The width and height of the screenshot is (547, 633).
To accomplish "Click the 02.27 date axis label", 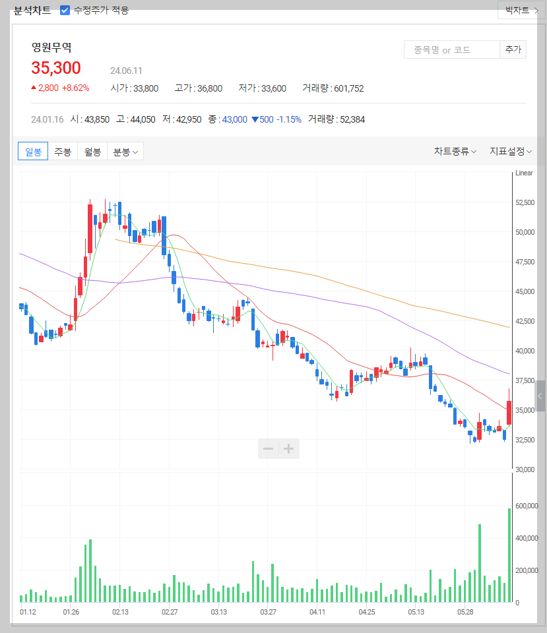I will click(170, 612).
